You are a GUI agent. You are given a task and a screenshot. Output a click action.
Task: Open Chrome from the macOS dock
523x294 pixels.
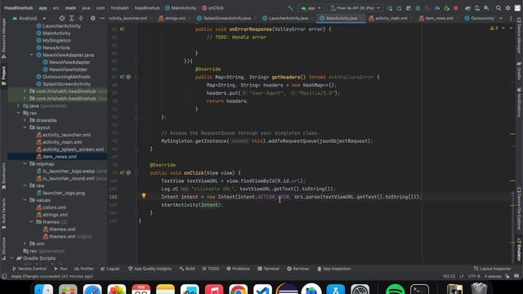coord(238,290)
